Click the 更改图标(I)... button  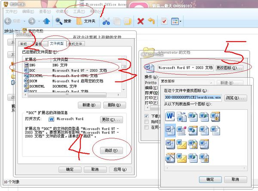coord(229,68)
